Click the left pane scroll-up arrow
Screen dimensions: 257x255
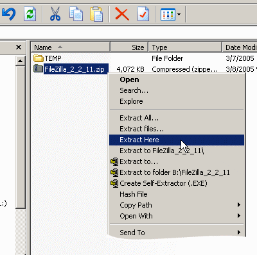21,62
